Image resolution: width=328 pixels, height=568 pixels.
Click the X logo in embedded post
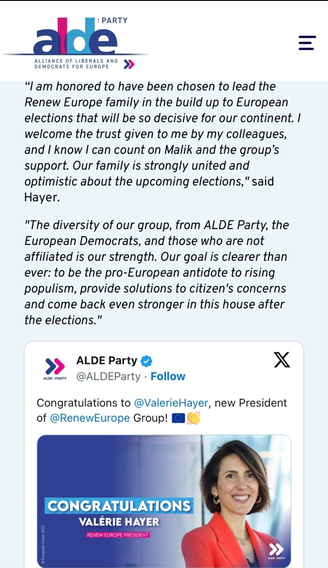coord(282,360)
